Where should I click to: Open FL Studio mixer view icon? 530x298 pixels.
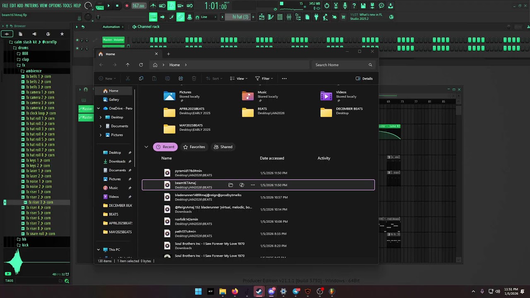click(289, 17)
